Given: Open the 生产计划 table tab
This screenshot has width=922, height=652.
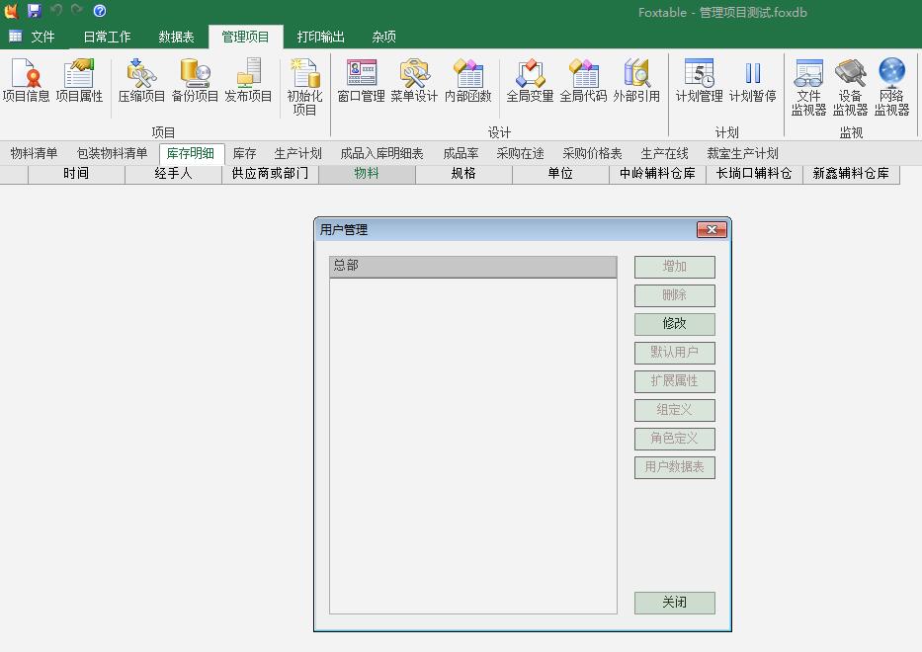Looking at the screenshot, I should (297, 153).
